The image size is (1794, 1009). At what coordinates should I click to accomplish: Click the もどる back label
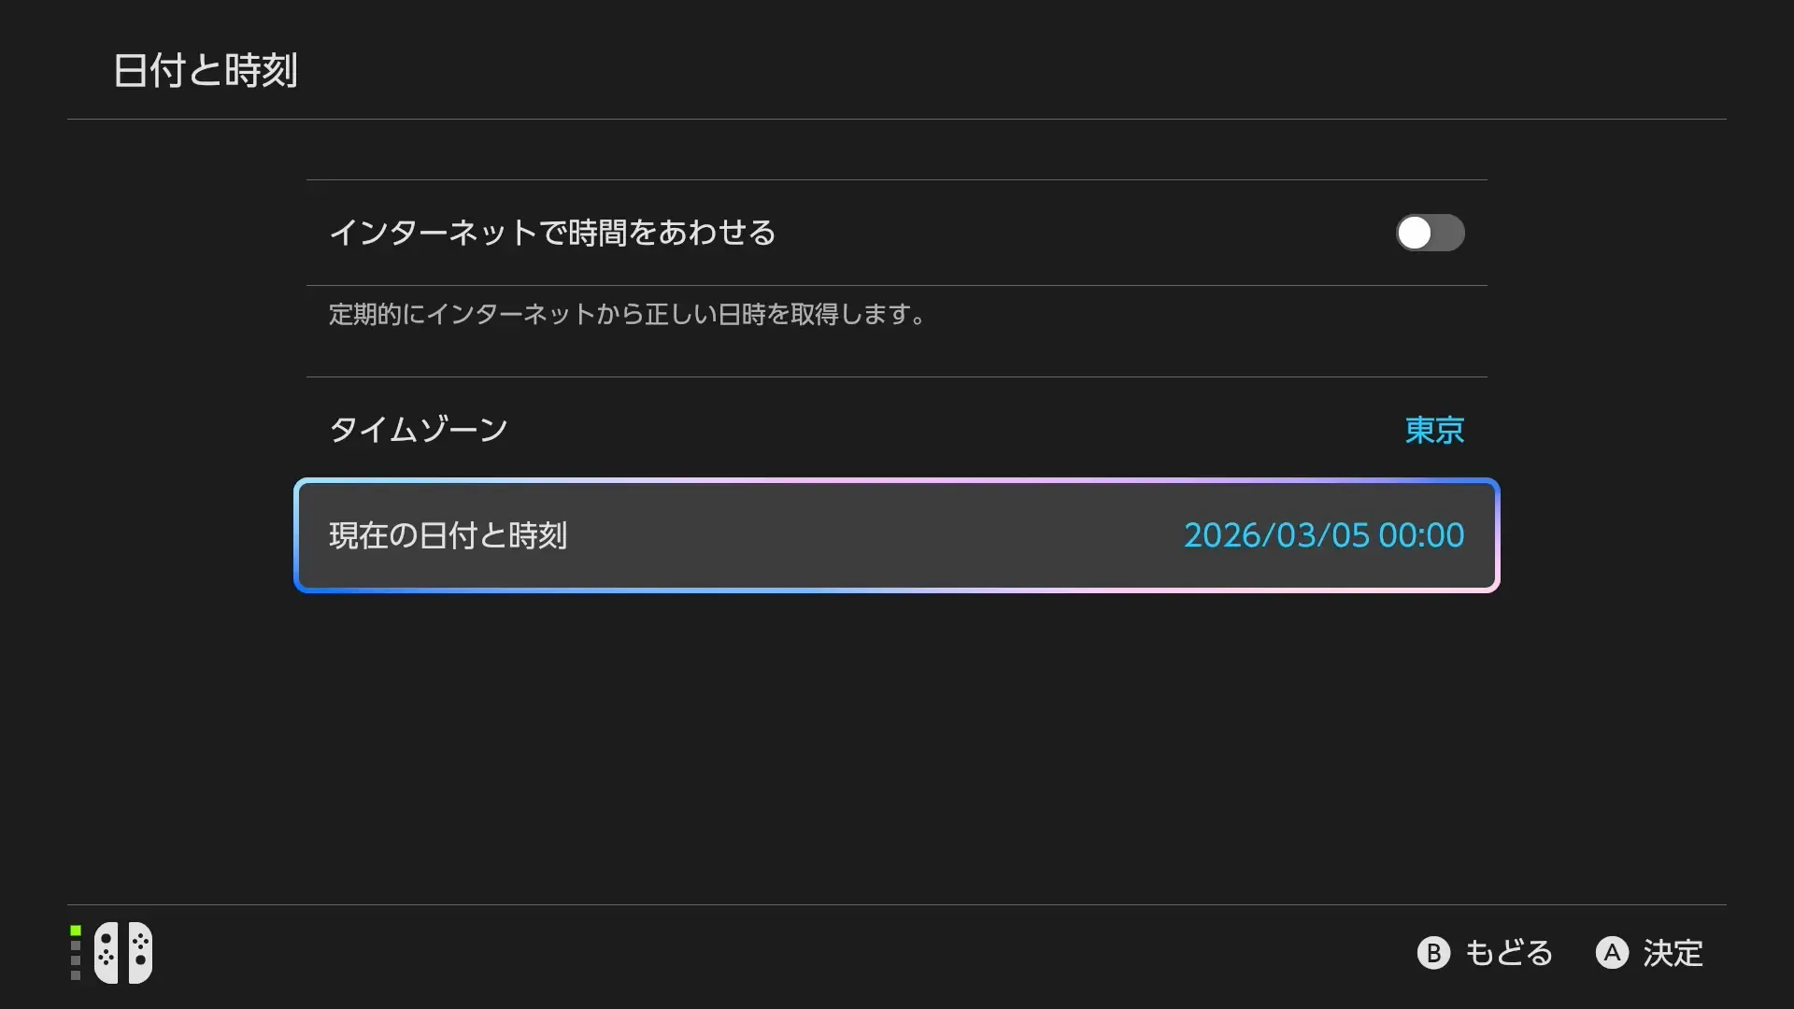1508,953
